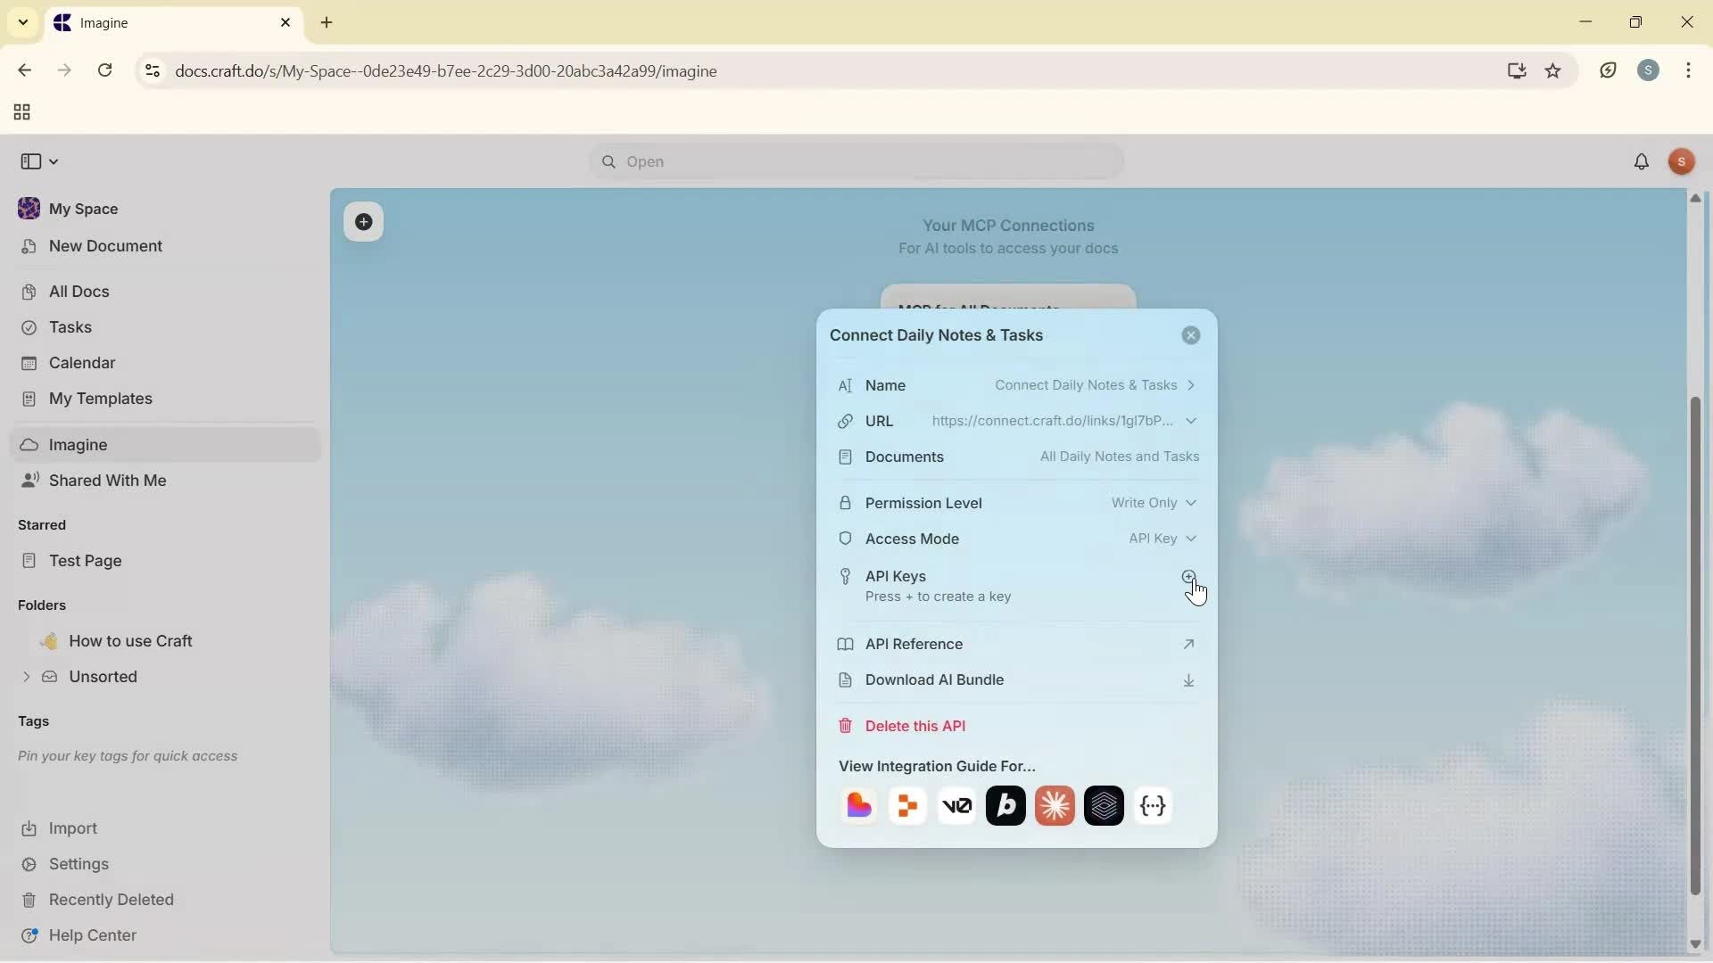
Task: Open My Templates
Action: (x=99, y=399)
